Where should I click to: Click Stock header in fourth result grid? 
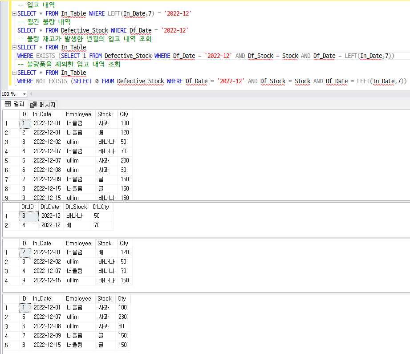pyautogui.click(x=106, y=299)
